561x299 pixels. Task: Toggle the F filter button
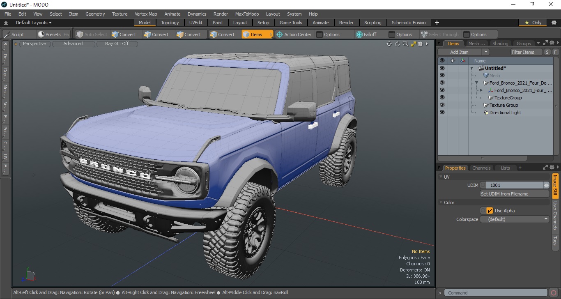tap(555, 52)
